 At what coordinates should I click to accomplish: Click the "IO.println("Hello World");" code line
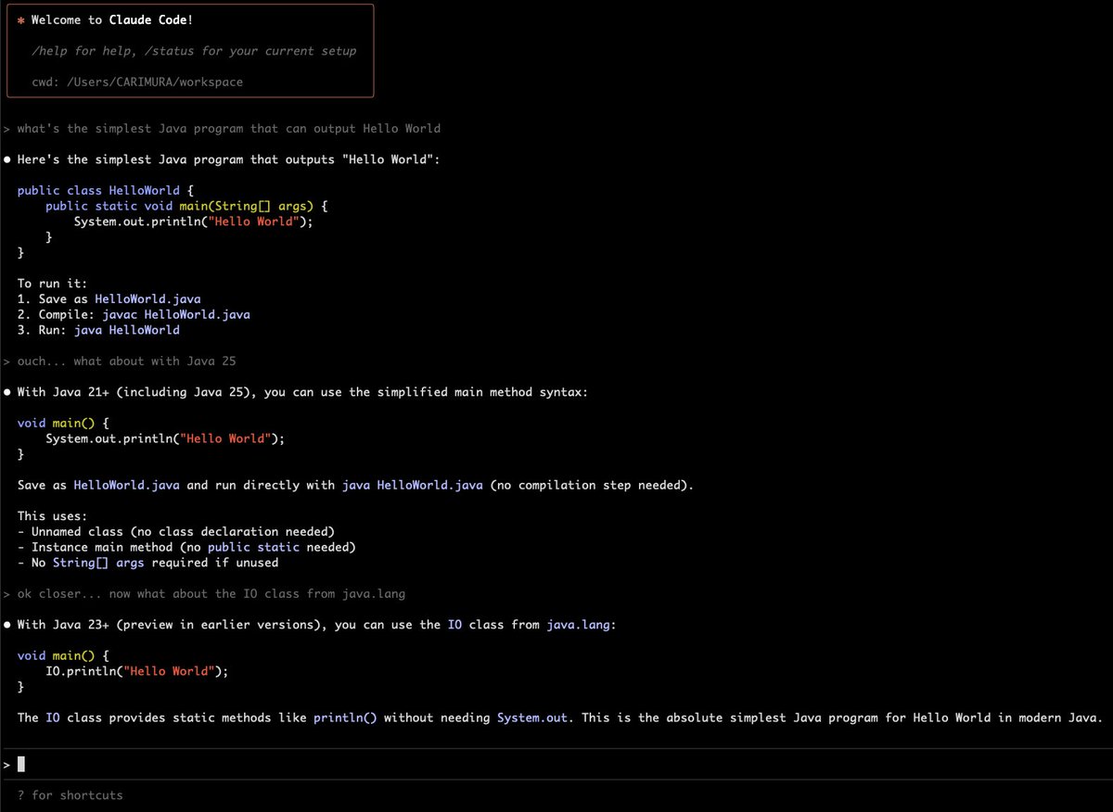[137, 671]
